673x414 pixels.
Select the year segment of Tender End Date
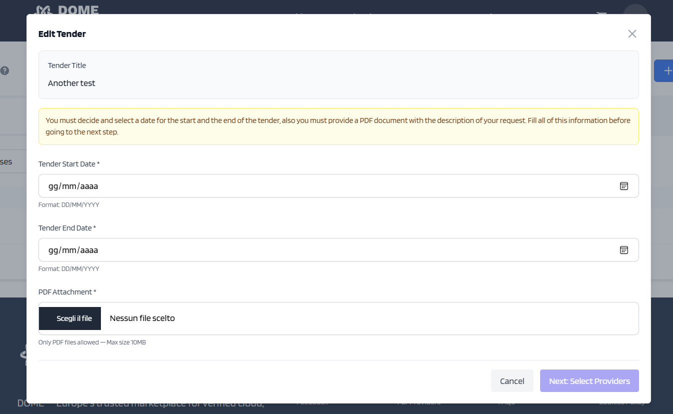tap(89, 250)
